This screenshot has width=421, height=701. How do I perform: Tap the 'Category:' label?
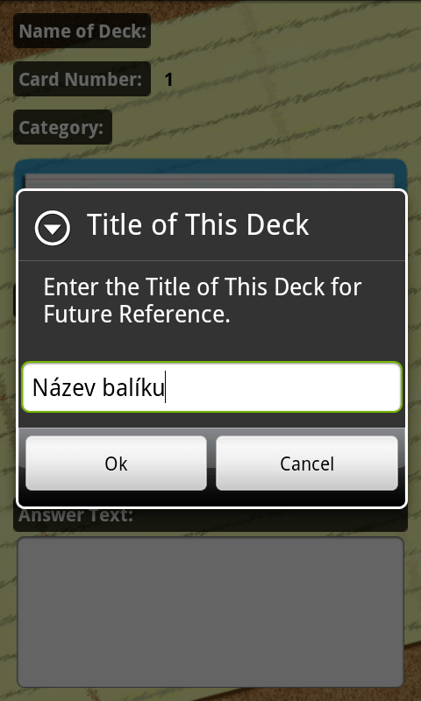[x=62, y=127]
